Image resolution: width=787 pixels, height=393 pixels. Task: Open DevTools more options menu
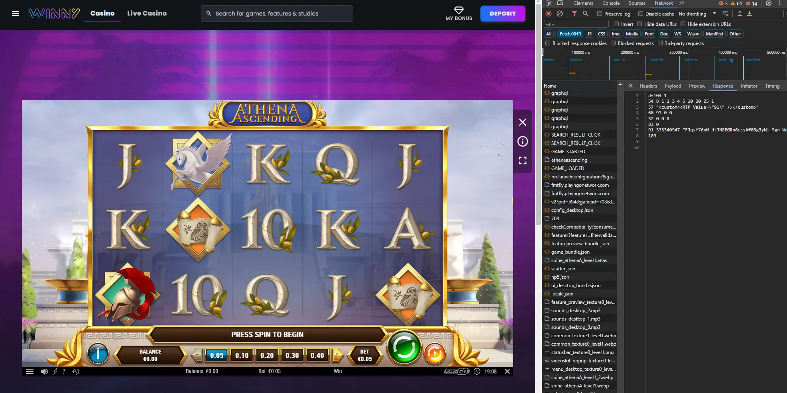pos(780,3)
